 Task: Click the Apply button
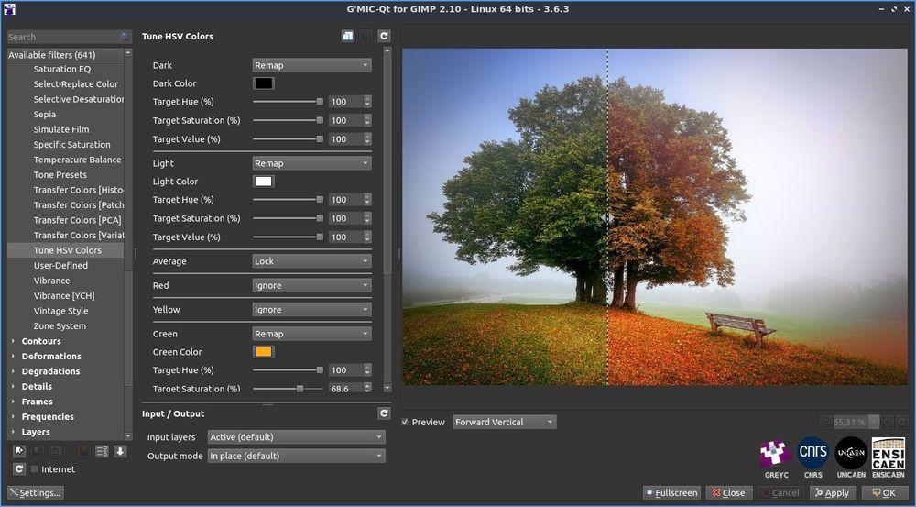point(833,493)
